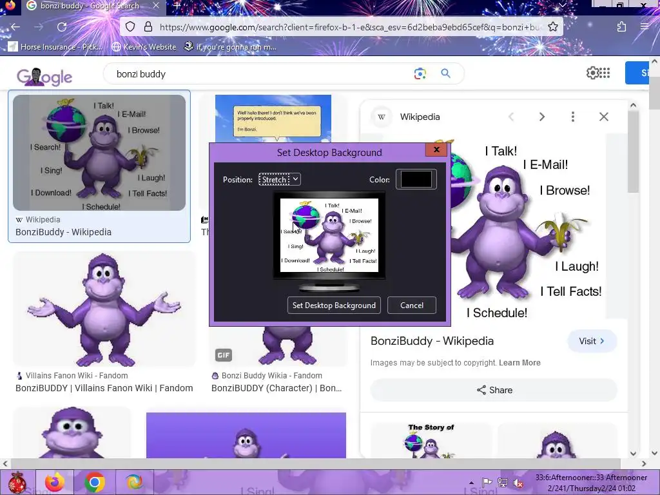The width and height of the screenshot is (660, 495).
Task: Click the Google logo
Action: pyautogui.click(x=44, y=77)
